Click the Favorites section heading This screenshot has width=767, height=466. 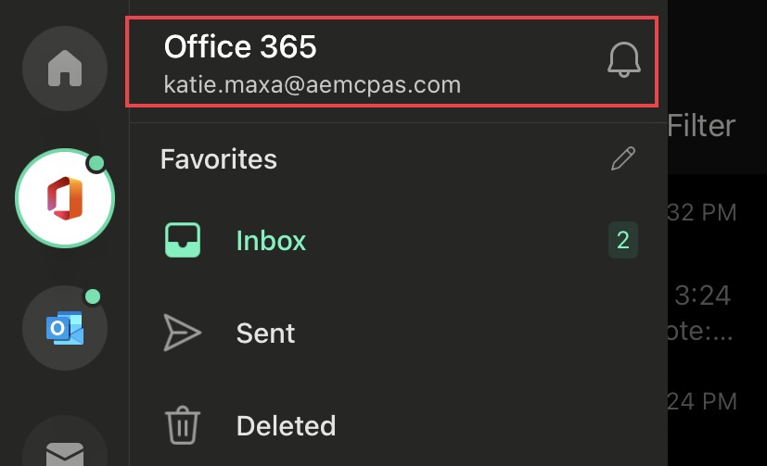[219, 159]
